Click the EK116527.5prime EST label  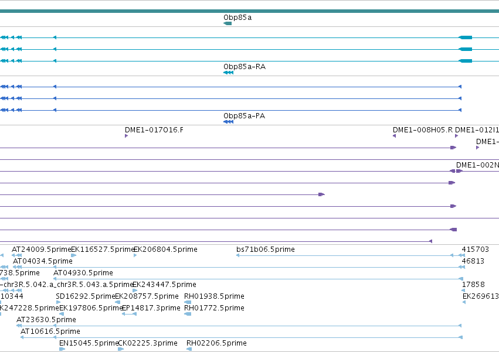103,250
